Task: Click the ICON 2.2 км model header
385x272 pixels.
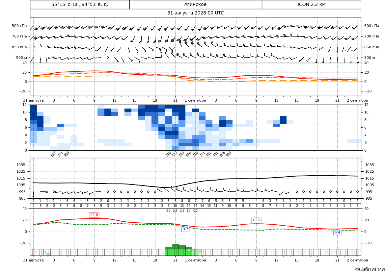Action: pyautogui.click(x=311, y=4)
